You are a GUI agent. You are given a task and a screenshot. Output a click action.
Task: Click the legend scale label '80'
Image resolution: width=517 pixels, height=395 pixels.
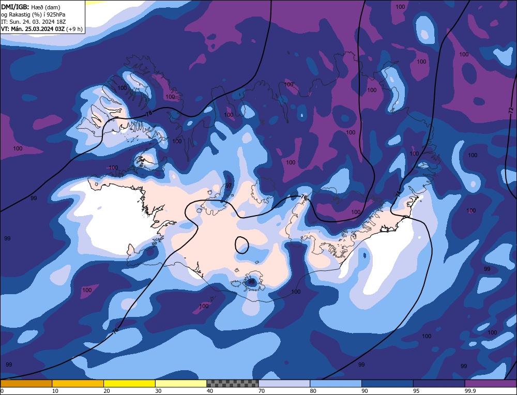[313, 391]
